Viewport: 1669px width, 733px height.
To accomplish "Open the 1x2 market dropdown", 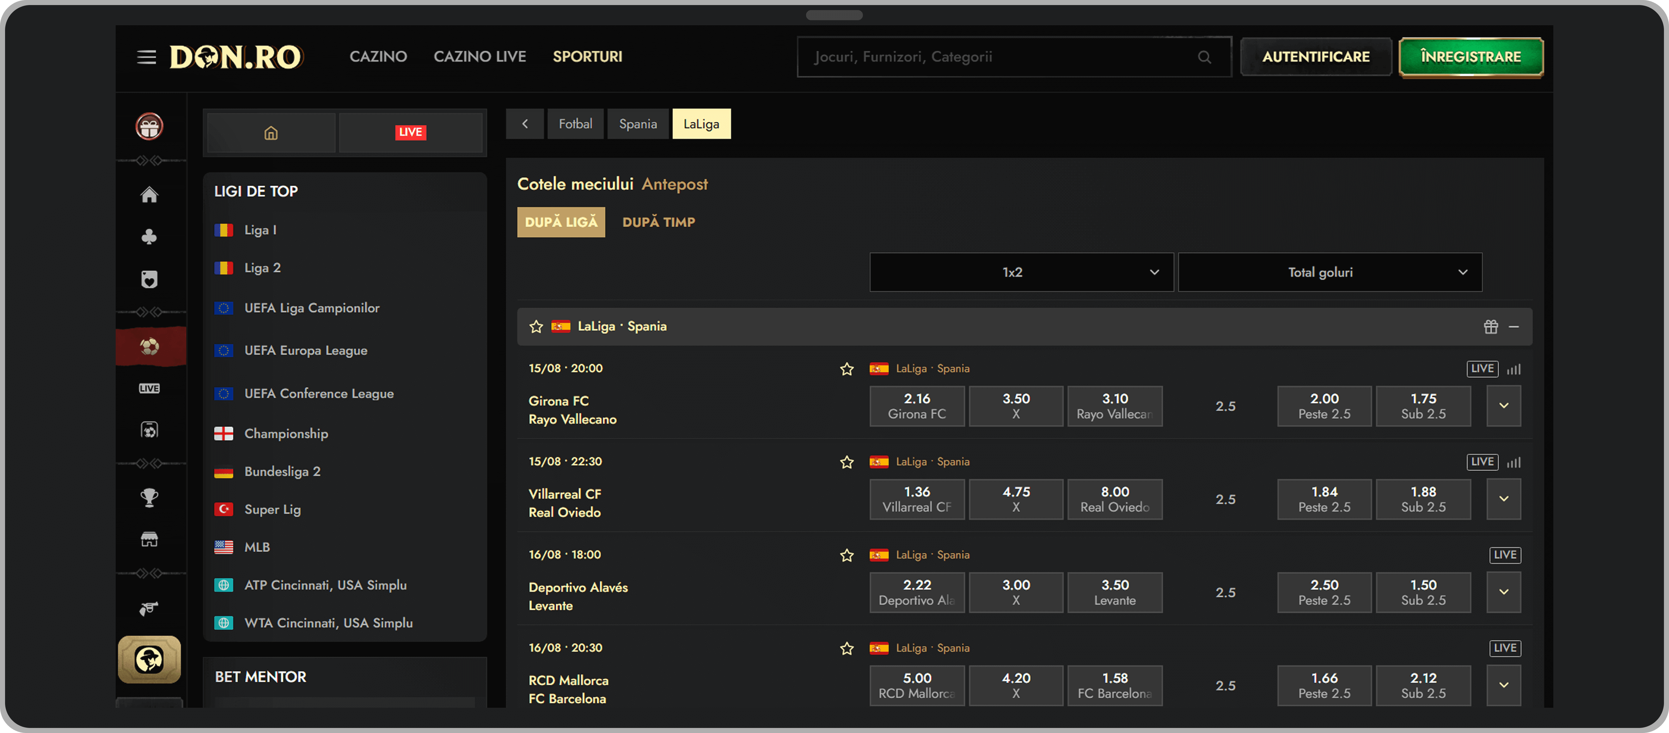I will point(1021,273).
